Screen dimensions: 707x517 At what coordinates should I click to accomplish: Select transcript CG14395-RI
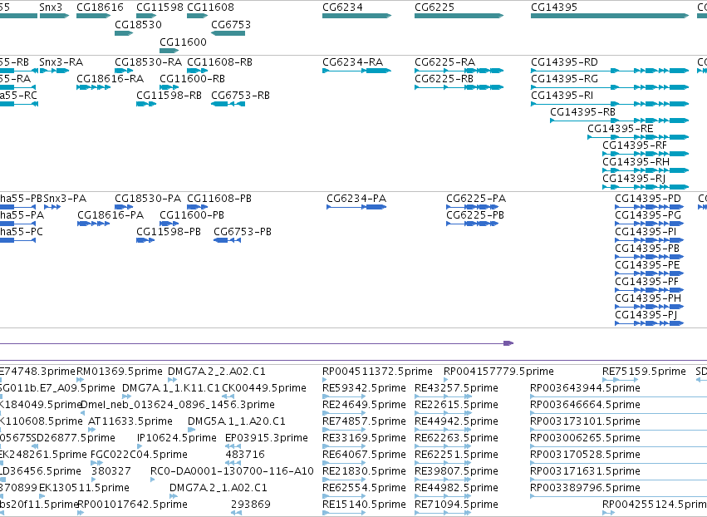point(610,104)
